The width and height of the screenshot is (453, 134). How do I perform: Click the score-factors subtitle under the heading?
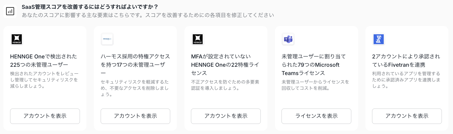point(148,15)
